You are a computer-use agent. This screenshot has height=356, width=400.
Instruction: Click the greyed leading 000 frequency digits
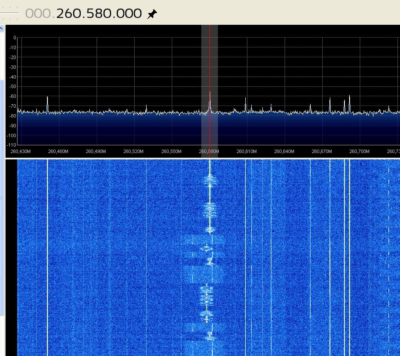38,13
